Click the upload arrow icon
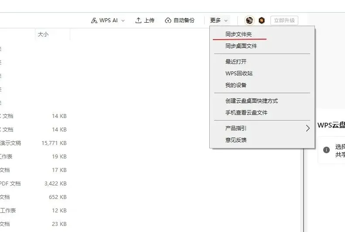345x232 pixels. click(x=138, y=20)
